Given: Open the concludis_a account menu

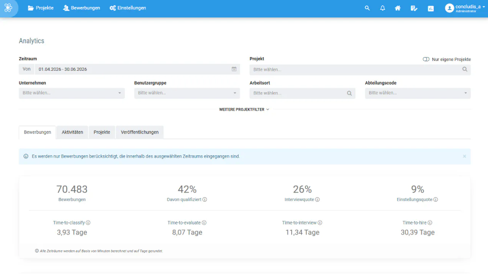Looking at the screenshot, I should (x=465, y=8).
